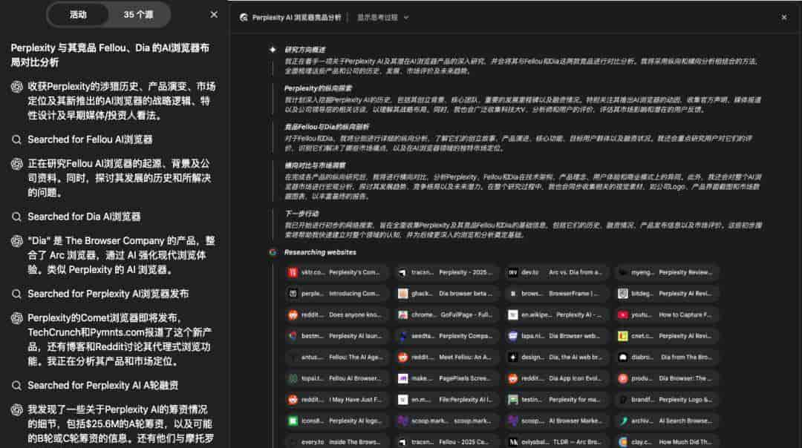802x448 pixels.
Task: Click the Researching websites heading
Action: [320, 252]
